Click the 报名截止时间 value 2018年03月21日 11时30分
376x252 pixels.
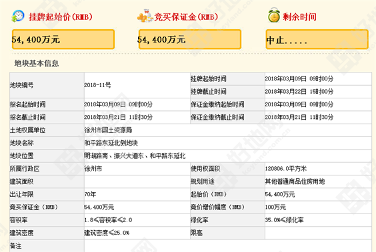(x=118, y=118)
